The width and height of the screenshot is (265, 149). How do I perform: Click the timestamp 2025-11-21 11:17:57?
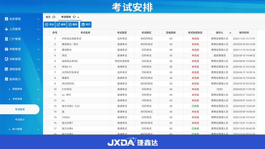(x=244, y=38)
